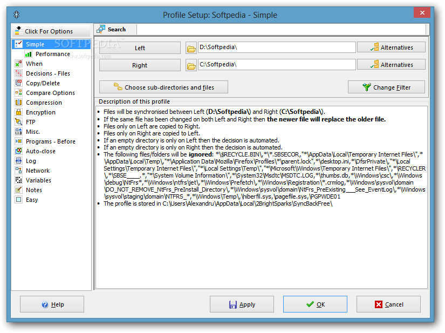Viewport: 445px width, 333px height.
Task: Click the Log printer icon
Action: [18, 161]
